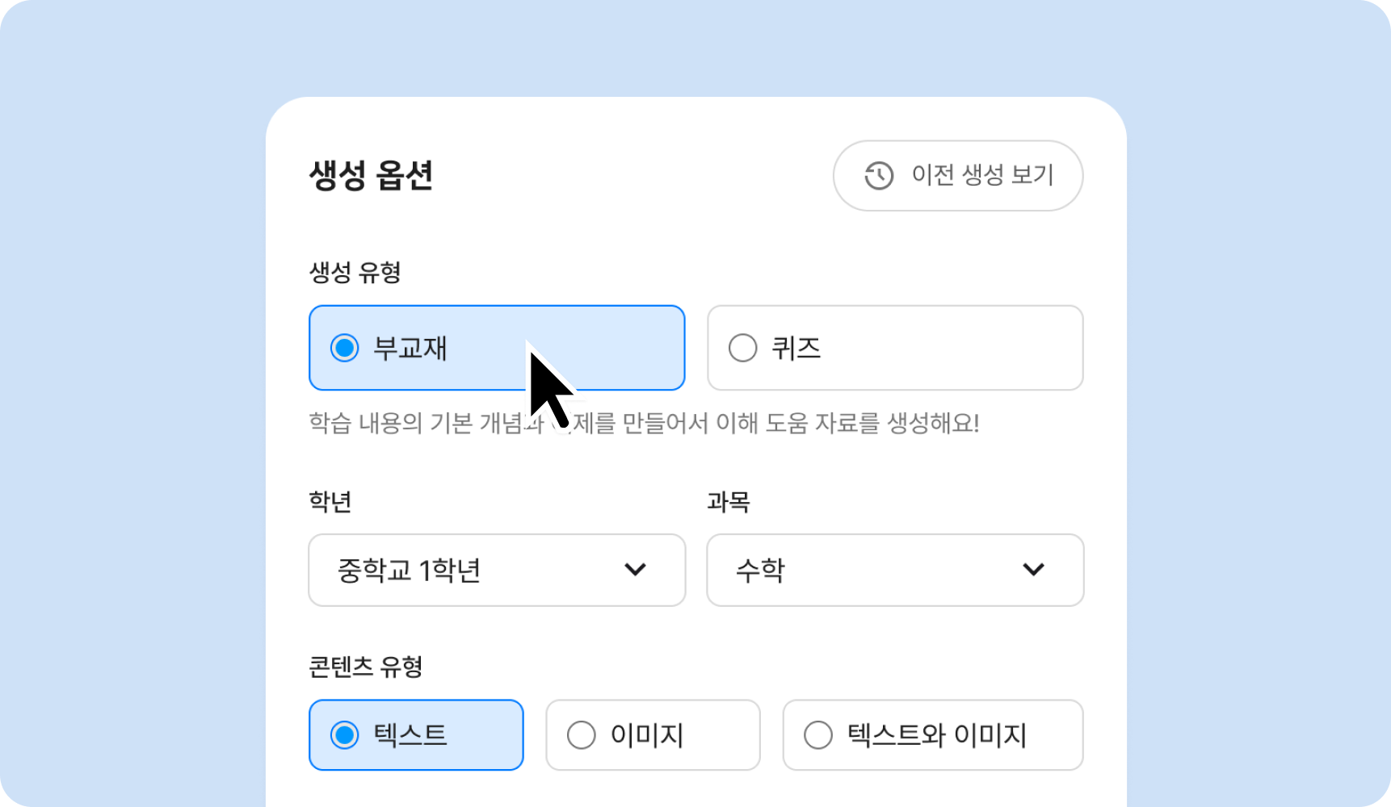The image size is (1391, 807).
Task: Click the subject selection field
Action: coord(894,571)
